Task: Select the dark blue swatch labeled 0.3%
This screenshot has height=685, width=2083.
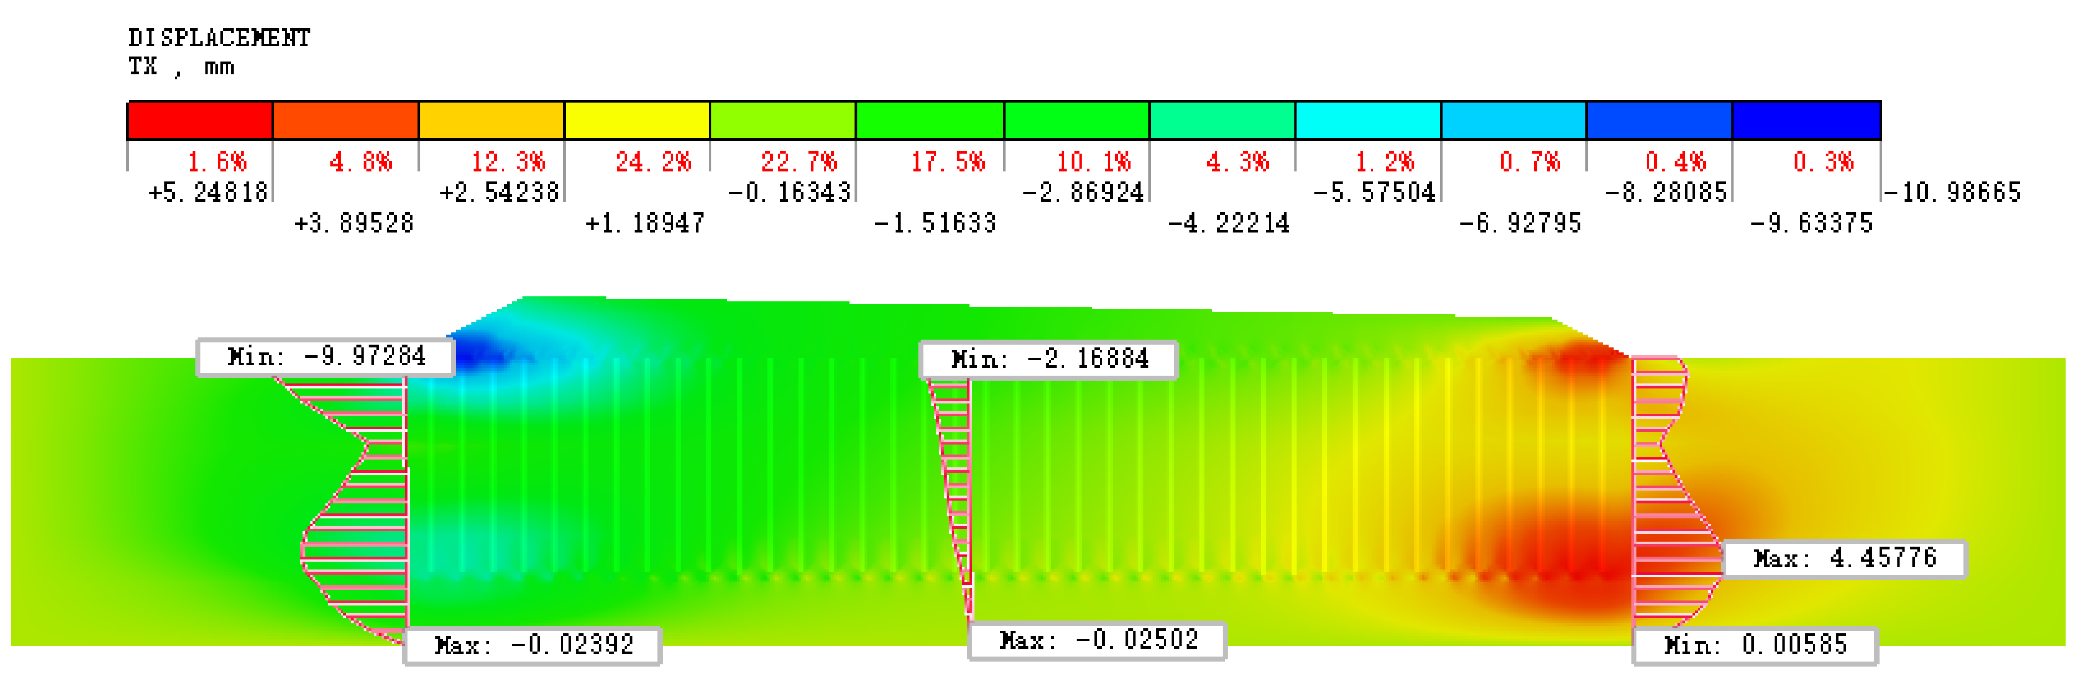Action: pyautogui.click(x=1806, y=120)
